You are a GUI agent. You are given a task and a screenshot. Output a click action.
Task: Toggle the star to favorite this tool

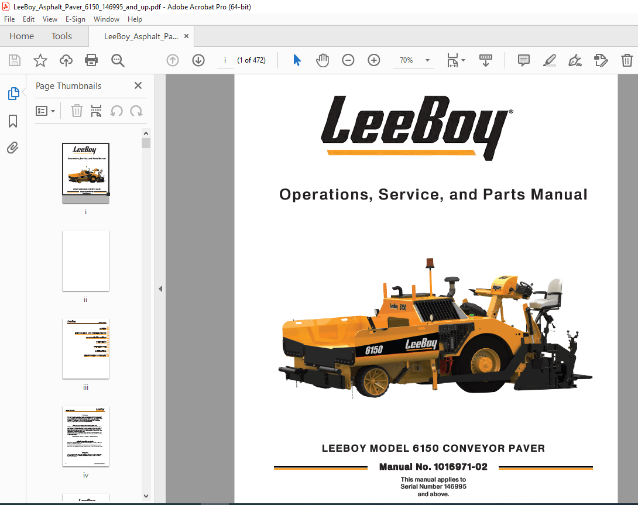click(x=40, y=60)
